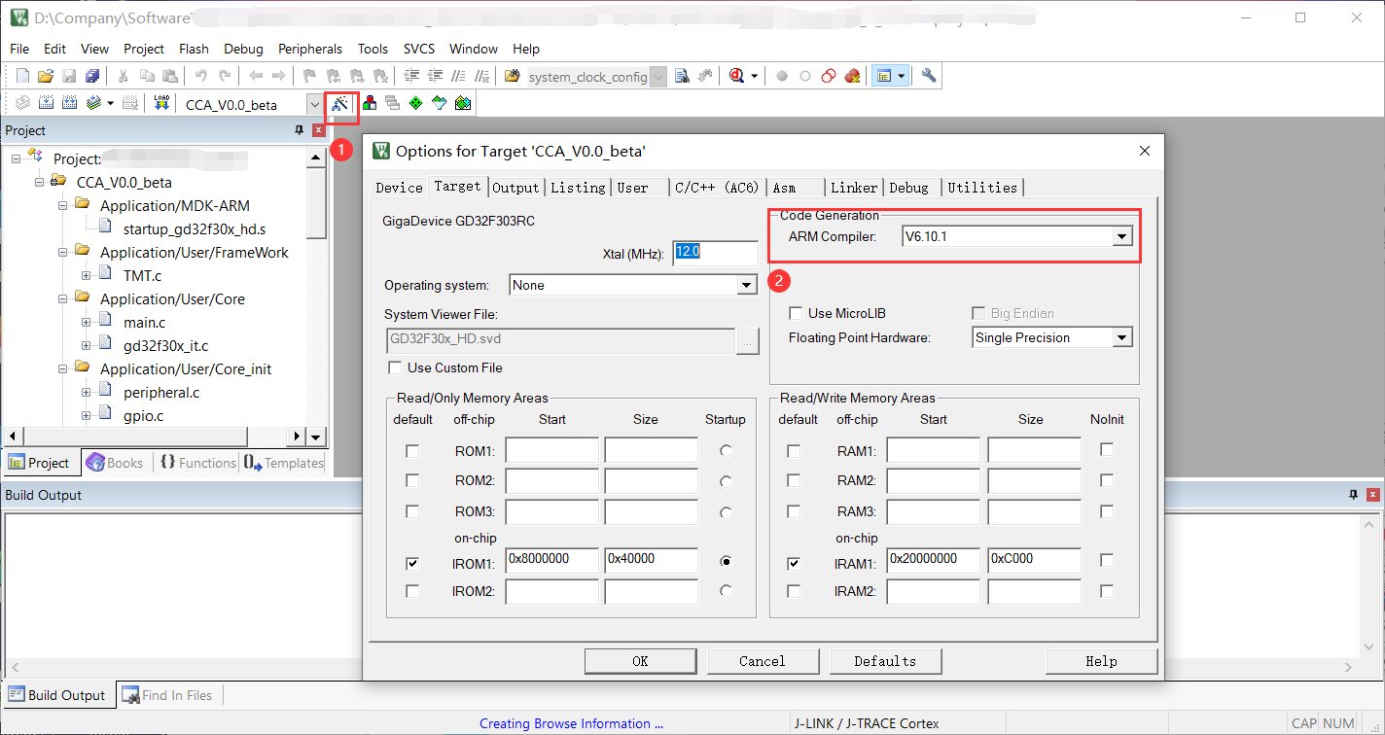Select the ROM1 Startup radio button
The width and height of the screenshot is (1385, 735).
726,451
